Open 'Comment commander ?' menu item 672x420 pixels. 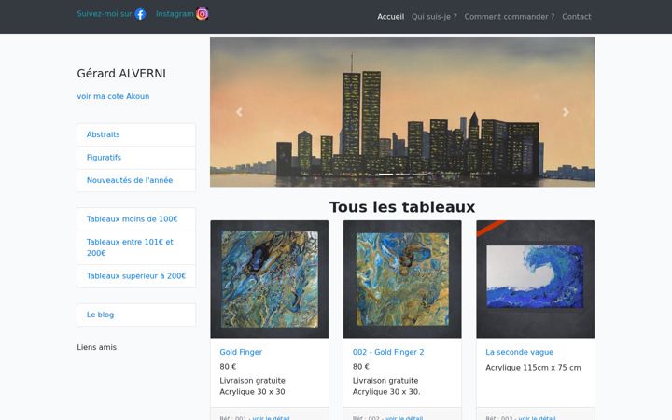click(510, 17)
